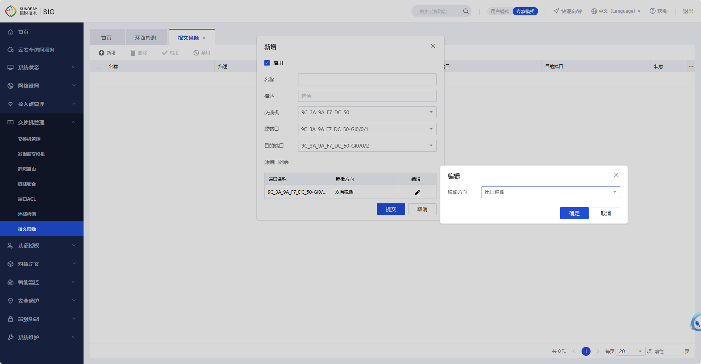
Task: Click the 确定 button
Action: pos(574,213)
